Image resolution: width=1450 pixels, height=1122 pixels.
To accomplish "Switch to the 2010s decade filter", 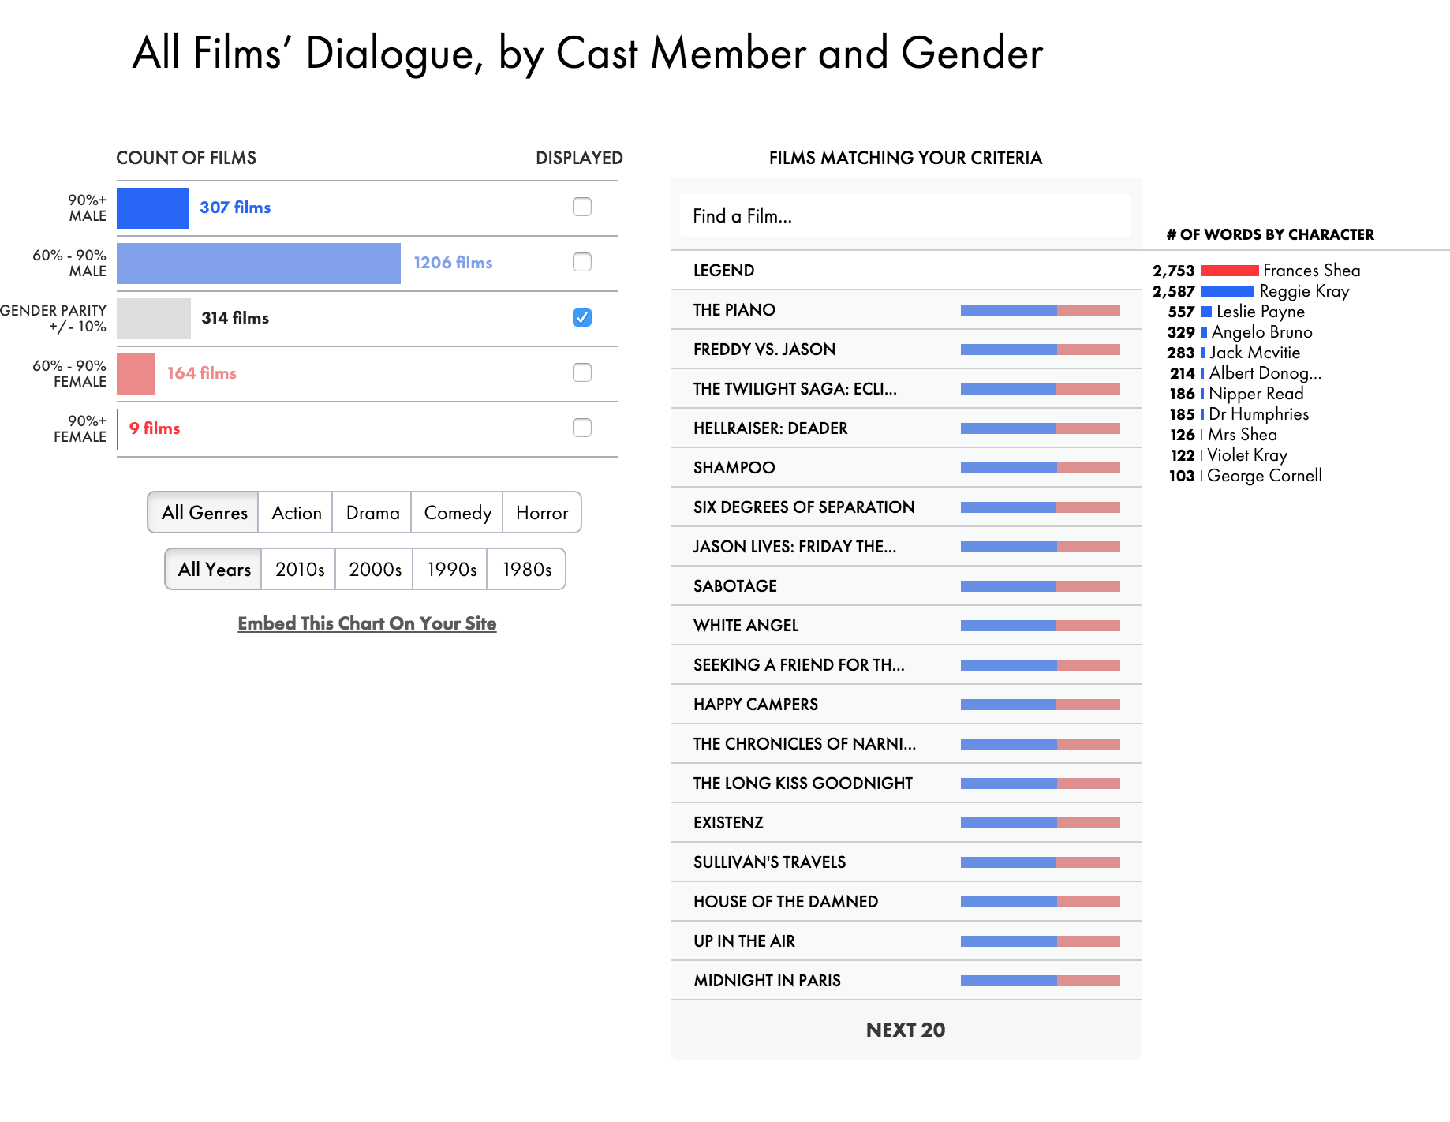I will [x=297, y=568].
